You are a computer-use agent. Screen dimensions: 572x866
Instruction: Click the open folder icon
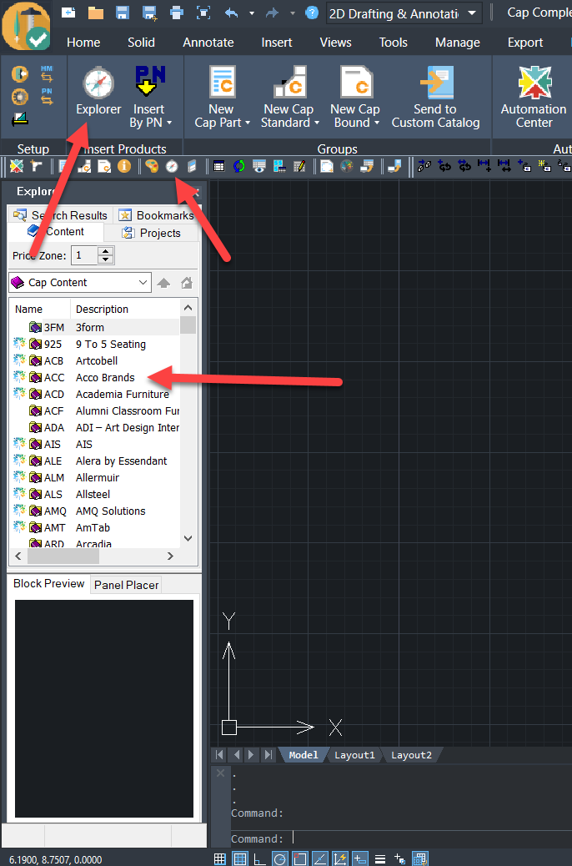point(96,13)
